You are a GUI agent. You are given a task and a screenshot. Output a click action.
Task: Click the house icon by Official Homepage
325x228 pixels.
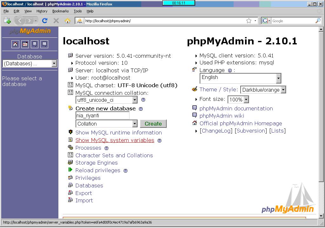(195, 123)
